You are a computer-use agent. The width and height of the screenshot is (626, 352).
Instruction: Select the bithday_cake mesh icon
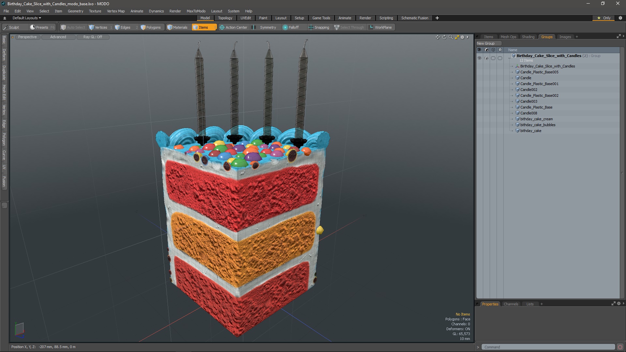click(x=517, y=131)
